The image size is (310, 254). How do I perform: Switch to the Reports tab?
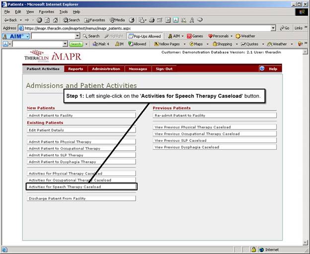point(76,69)
